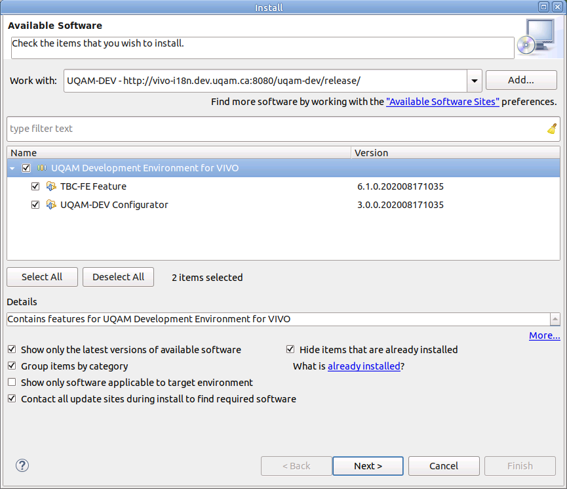Select the UQAM-DEV Configurator row text

114,205
